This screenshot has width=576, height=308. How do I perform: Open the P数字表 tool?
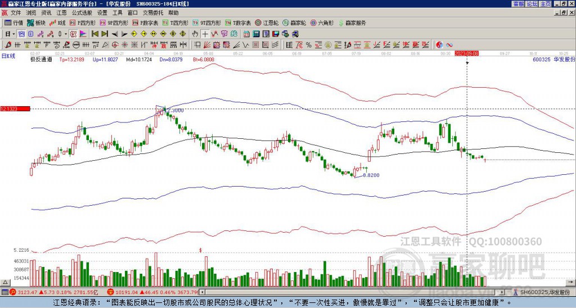tap(145, 22)
